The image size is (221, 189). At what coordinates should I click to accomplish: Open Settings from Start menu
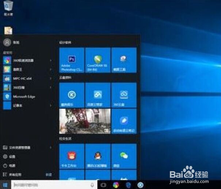(9, 156)
